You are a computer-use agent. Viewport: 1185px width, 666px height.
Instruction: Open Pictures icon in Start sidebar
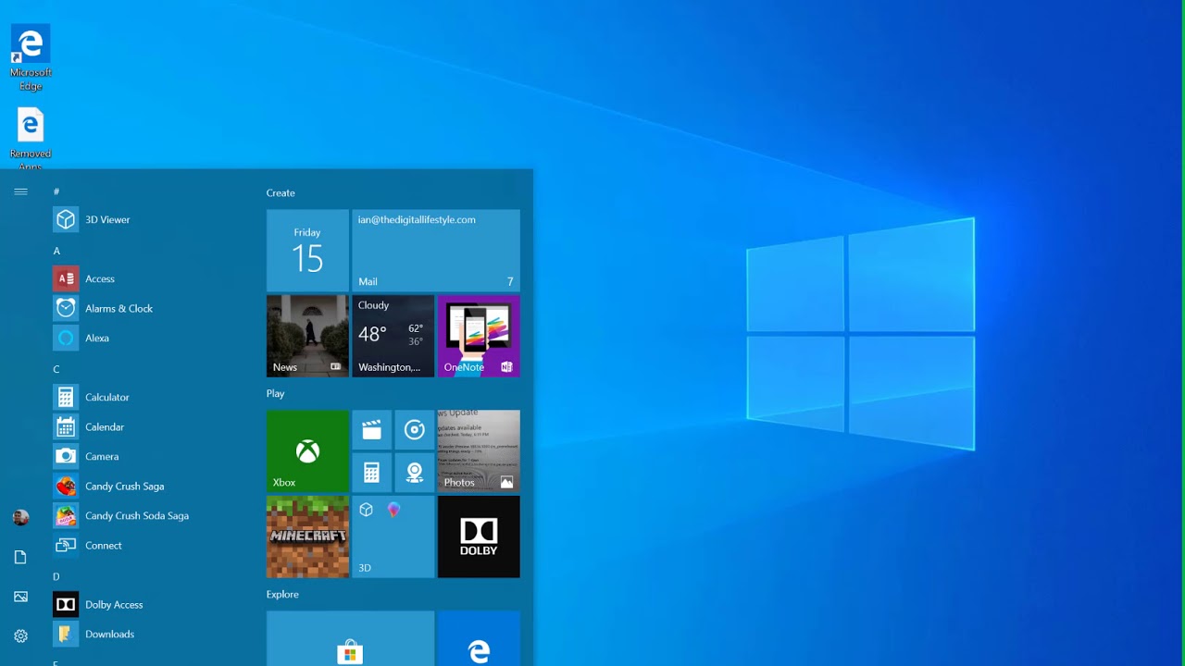20,597
